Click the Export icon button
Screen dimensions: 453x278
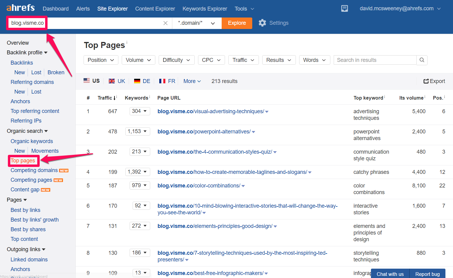pos(434,81)
